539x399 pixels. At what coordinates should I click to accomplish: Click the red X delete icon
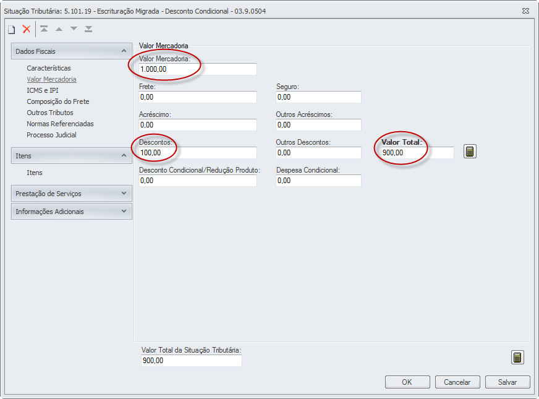tap(26, 29)
